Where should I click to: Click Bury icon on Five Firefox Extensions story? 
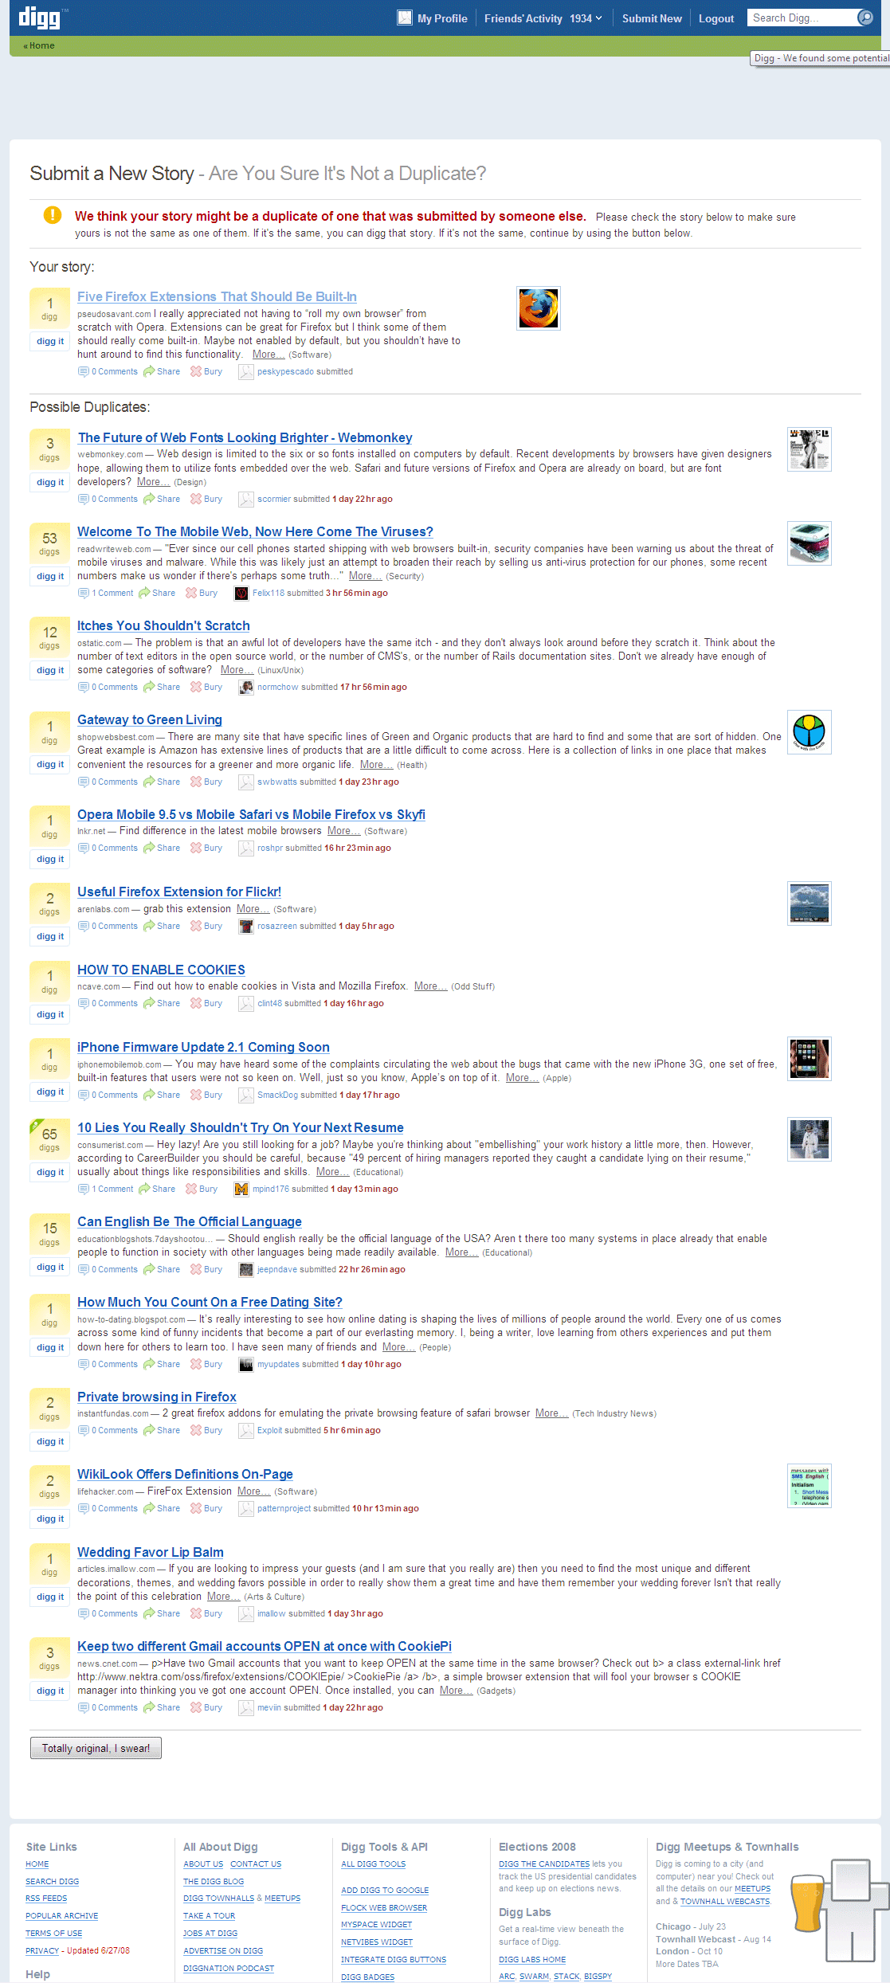tap(195, 371)
